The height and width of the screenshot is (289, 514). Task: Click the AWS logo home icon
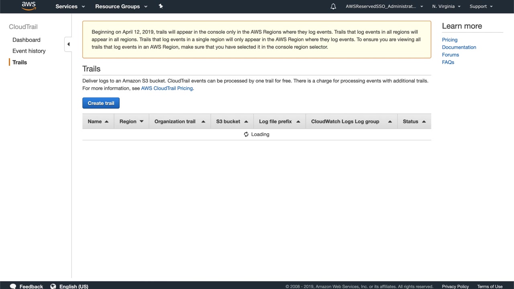point(29,6)
